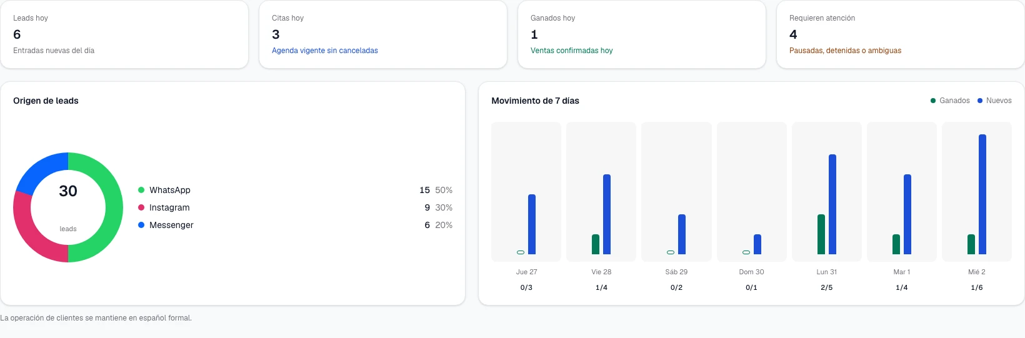Click the 1/6 ratio under Mié 2

(976, 287)
